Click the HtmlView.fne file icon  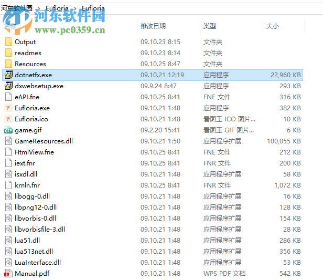pyautogui.click(x=8, y=152)
